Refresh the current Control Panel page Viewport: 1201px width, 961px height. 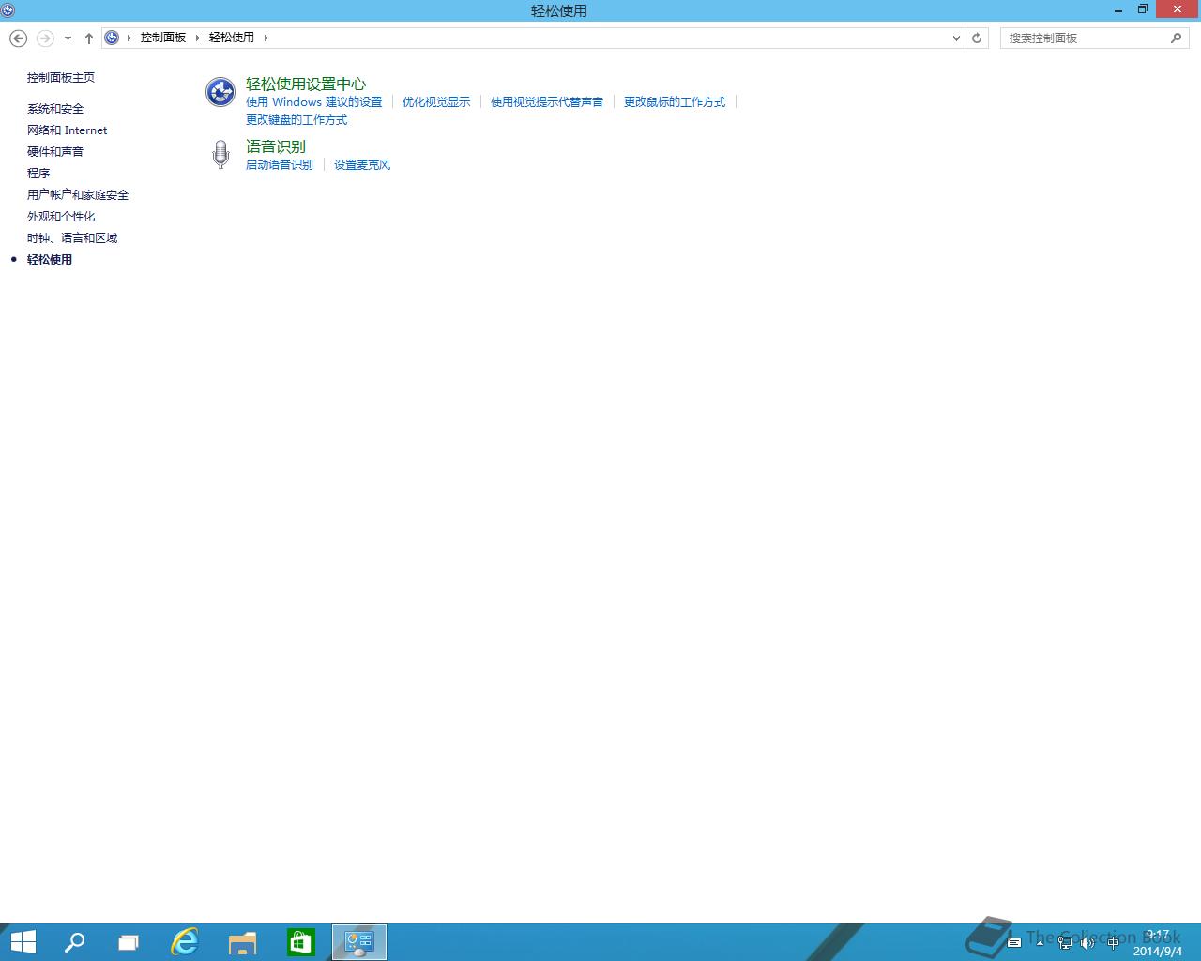click(x=977, y=38)
